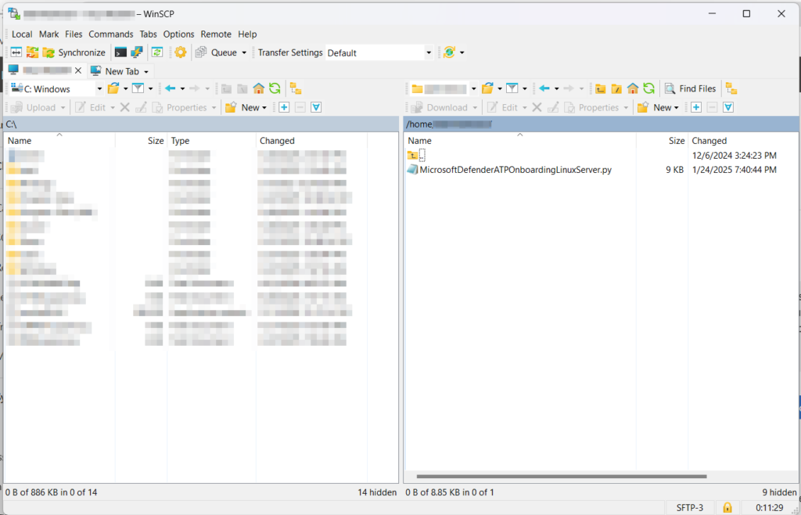The image size is (801, 515).
Task: Open the Transfer Settings Default combo box
Action: click(x=379, y=52)
